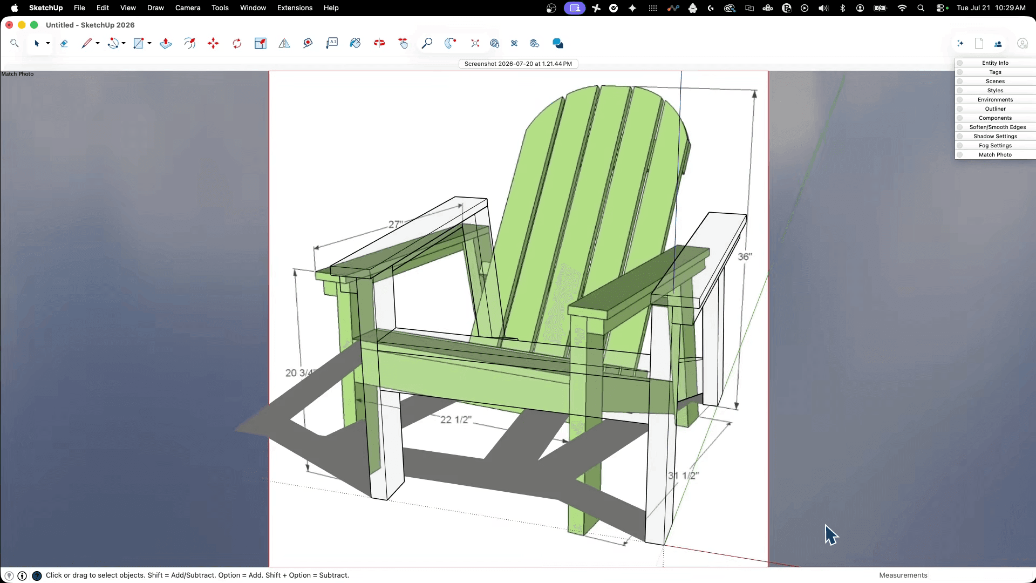
Task: Open the Select tool dropdown arrow
Action: tap(48, 44)
